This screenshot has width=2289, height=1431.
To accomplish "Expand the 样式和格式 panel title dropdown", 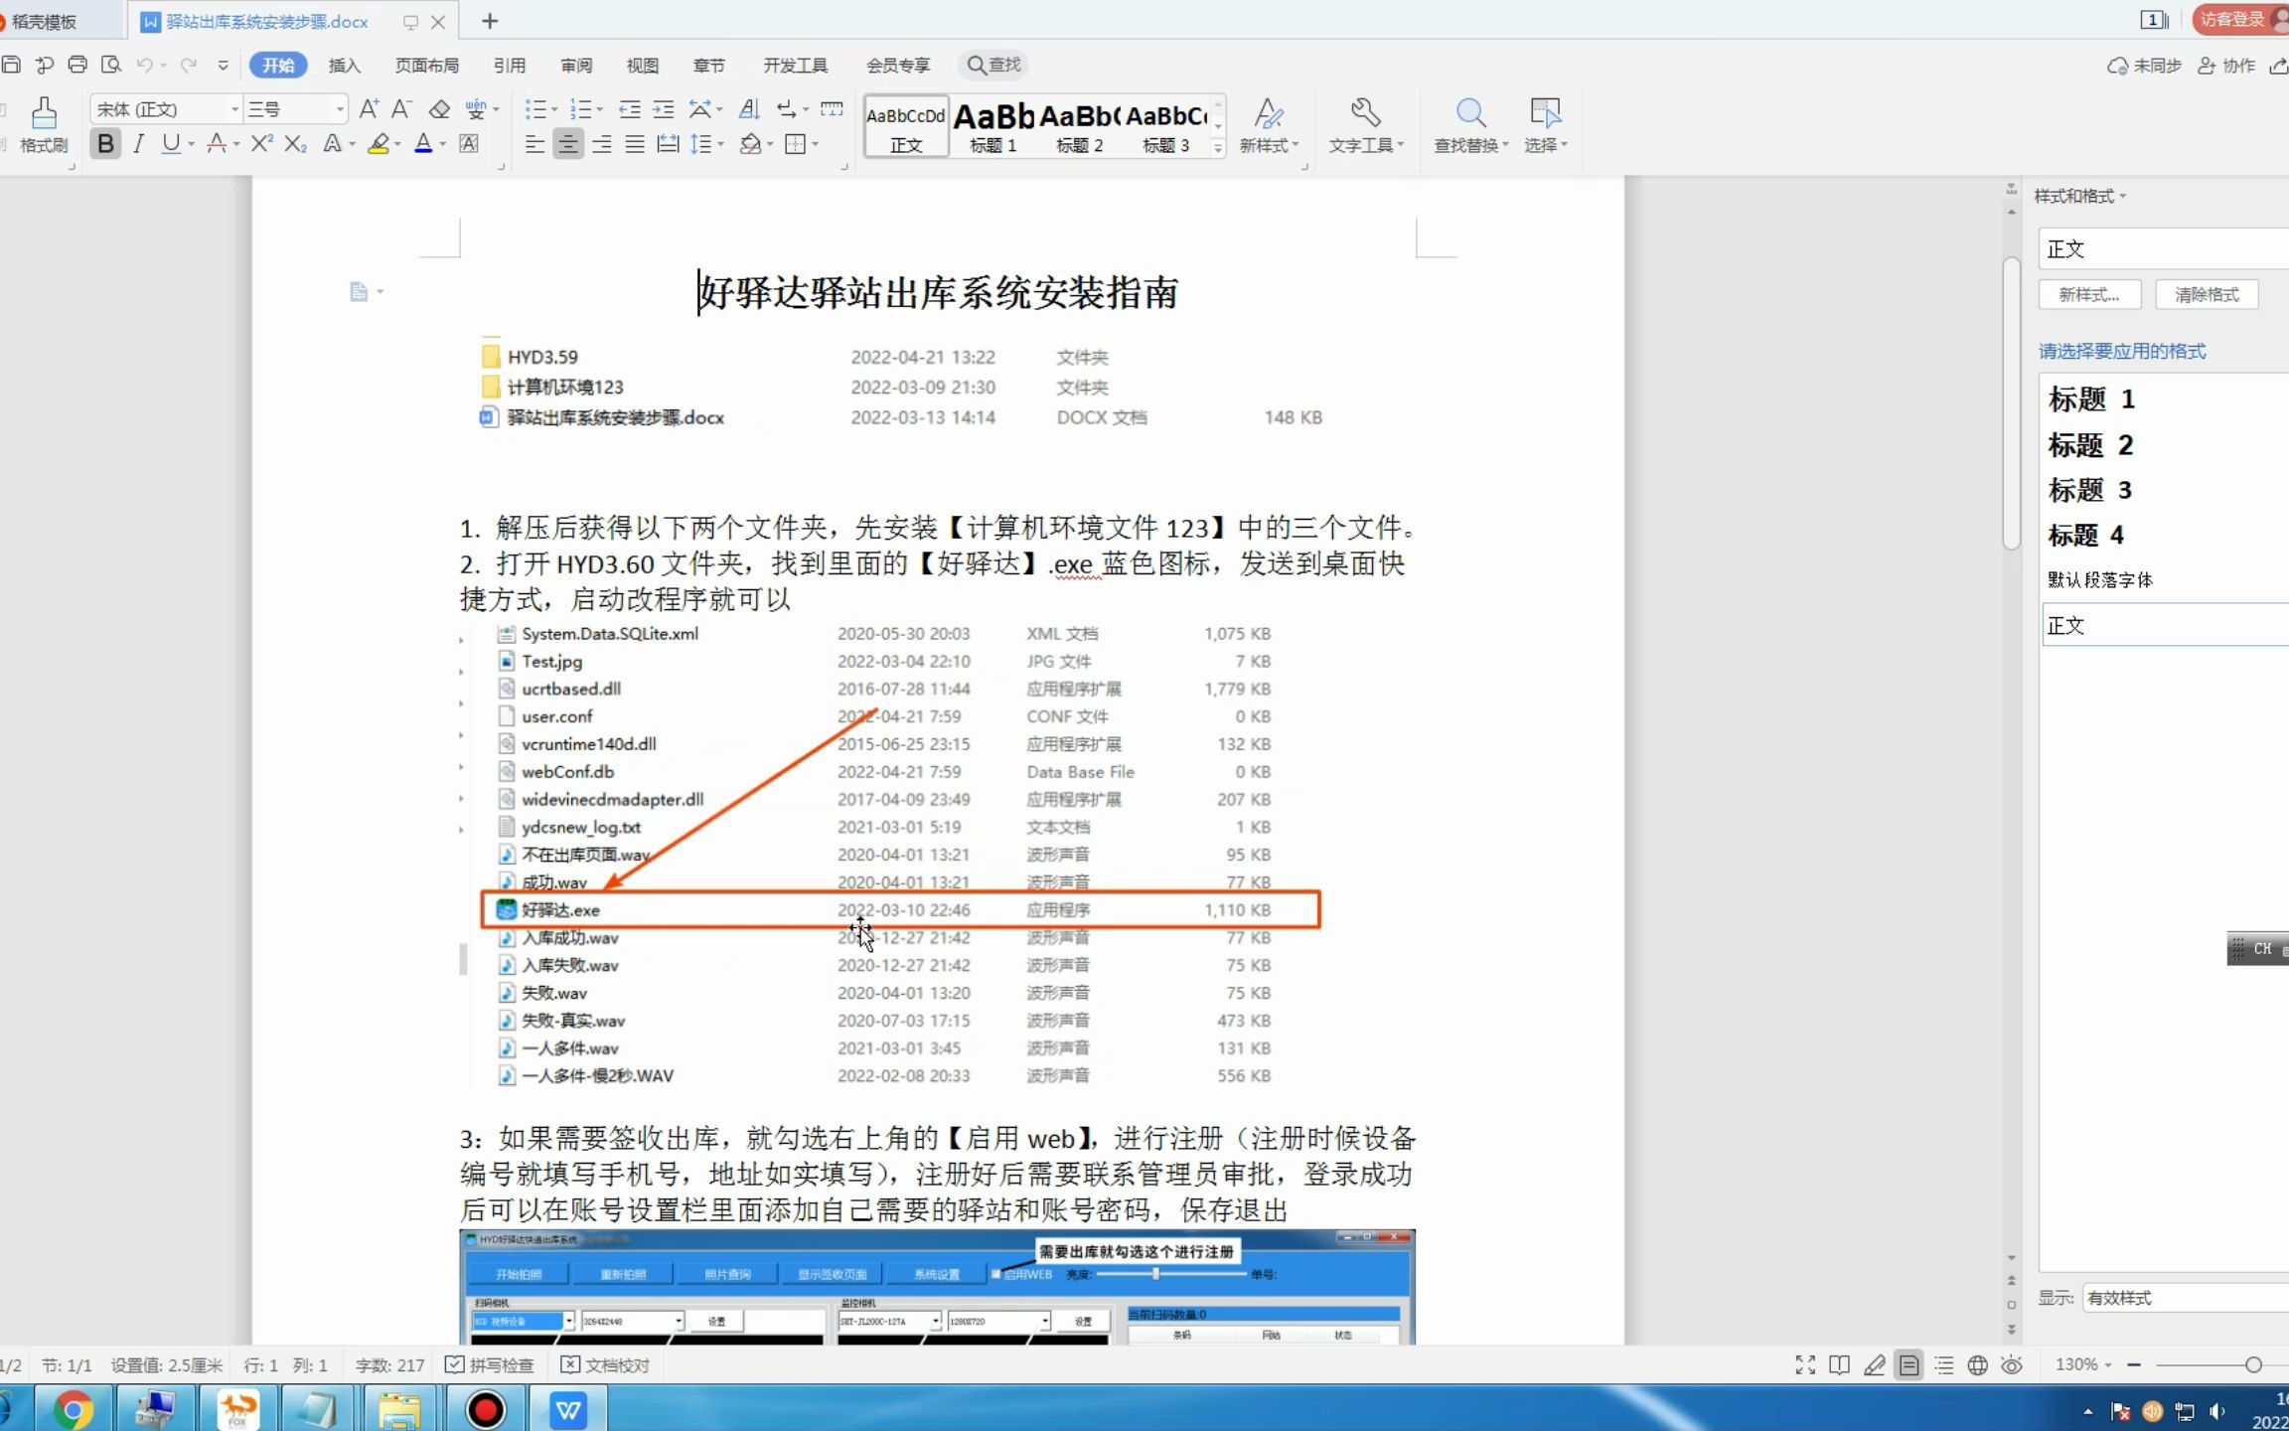I will click(2123, 196).
